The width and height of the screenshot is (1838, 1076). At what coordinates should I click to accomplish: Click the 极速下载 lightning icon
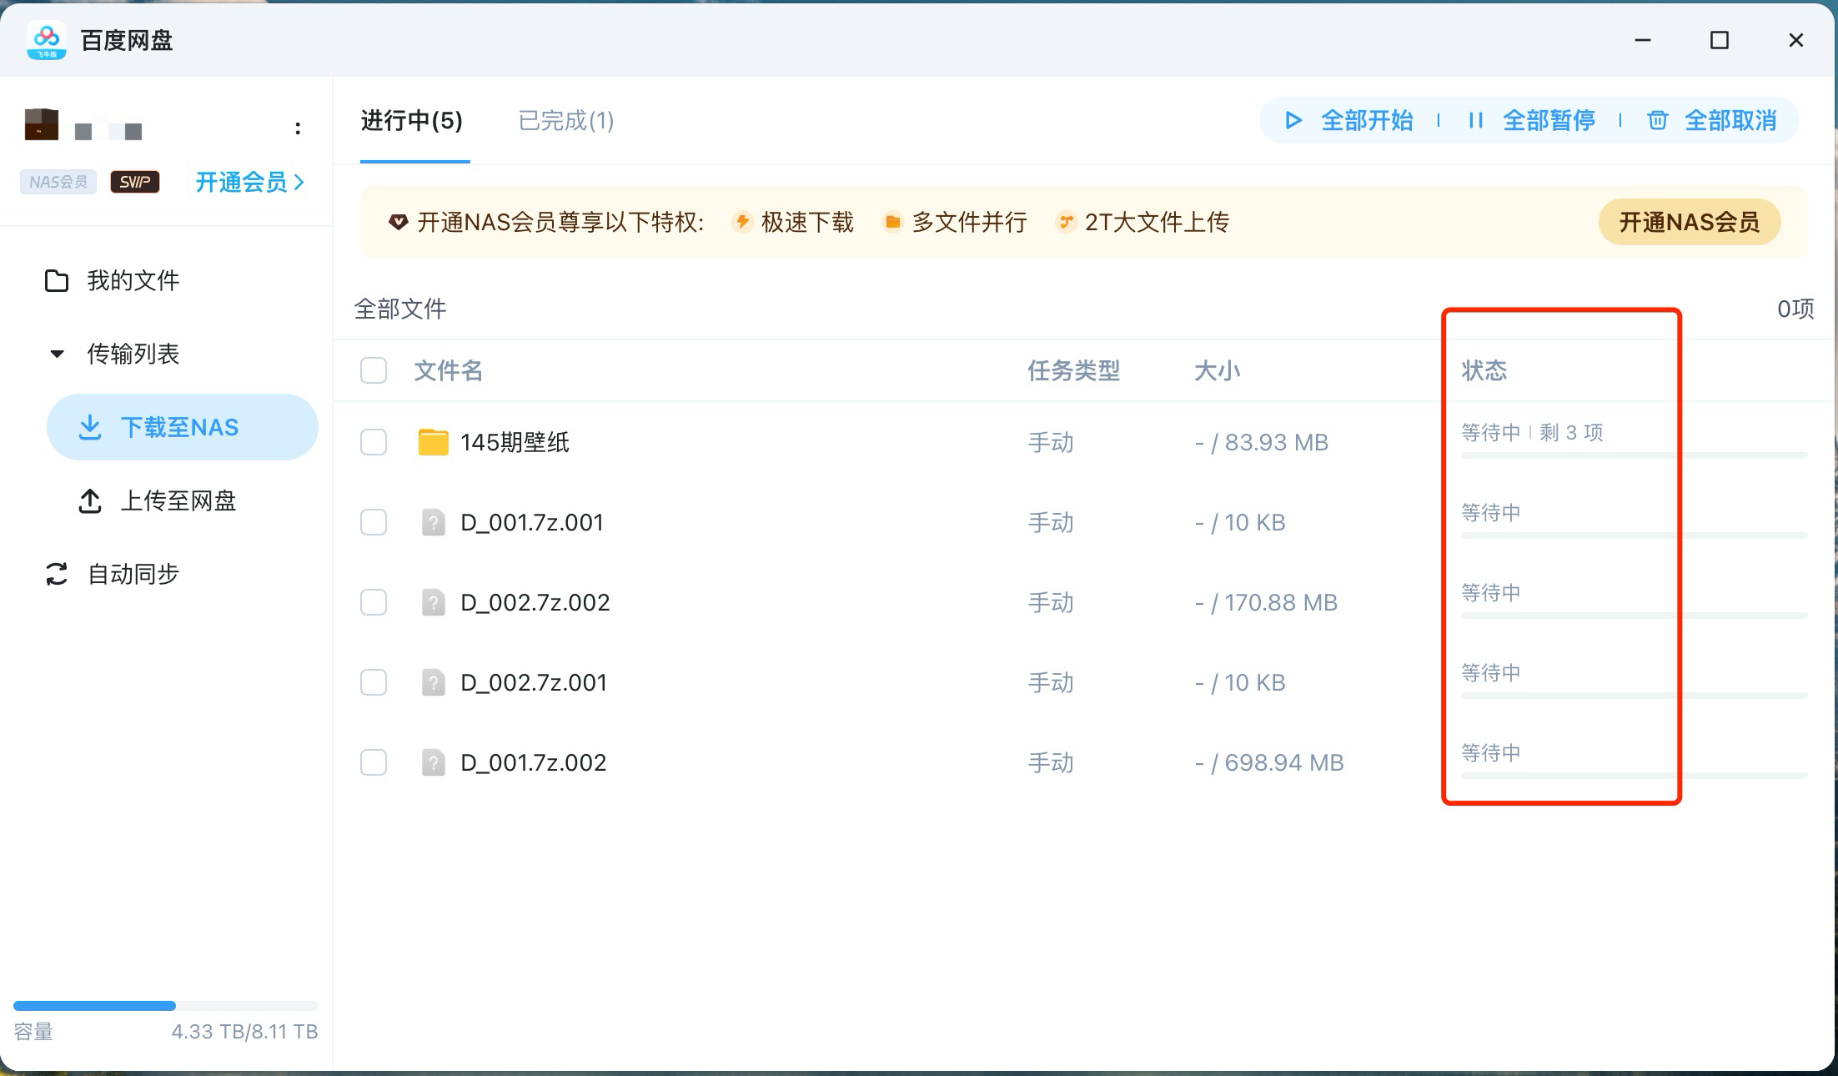(x=742, y=222)
